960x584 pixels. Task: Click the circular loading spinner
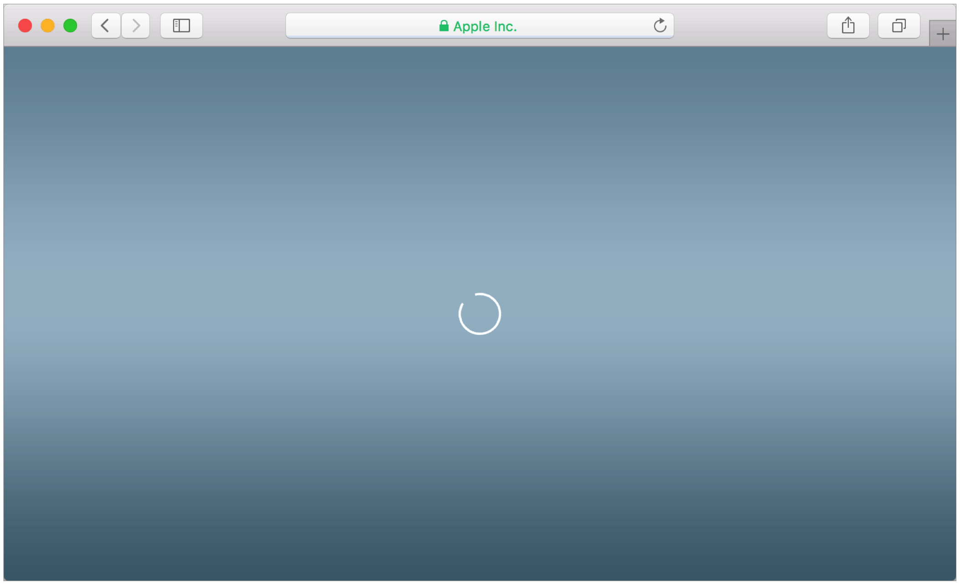click(480, 314)
